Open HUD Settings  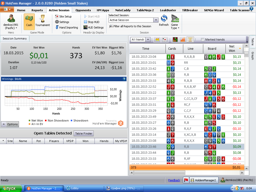pos(93,27)
